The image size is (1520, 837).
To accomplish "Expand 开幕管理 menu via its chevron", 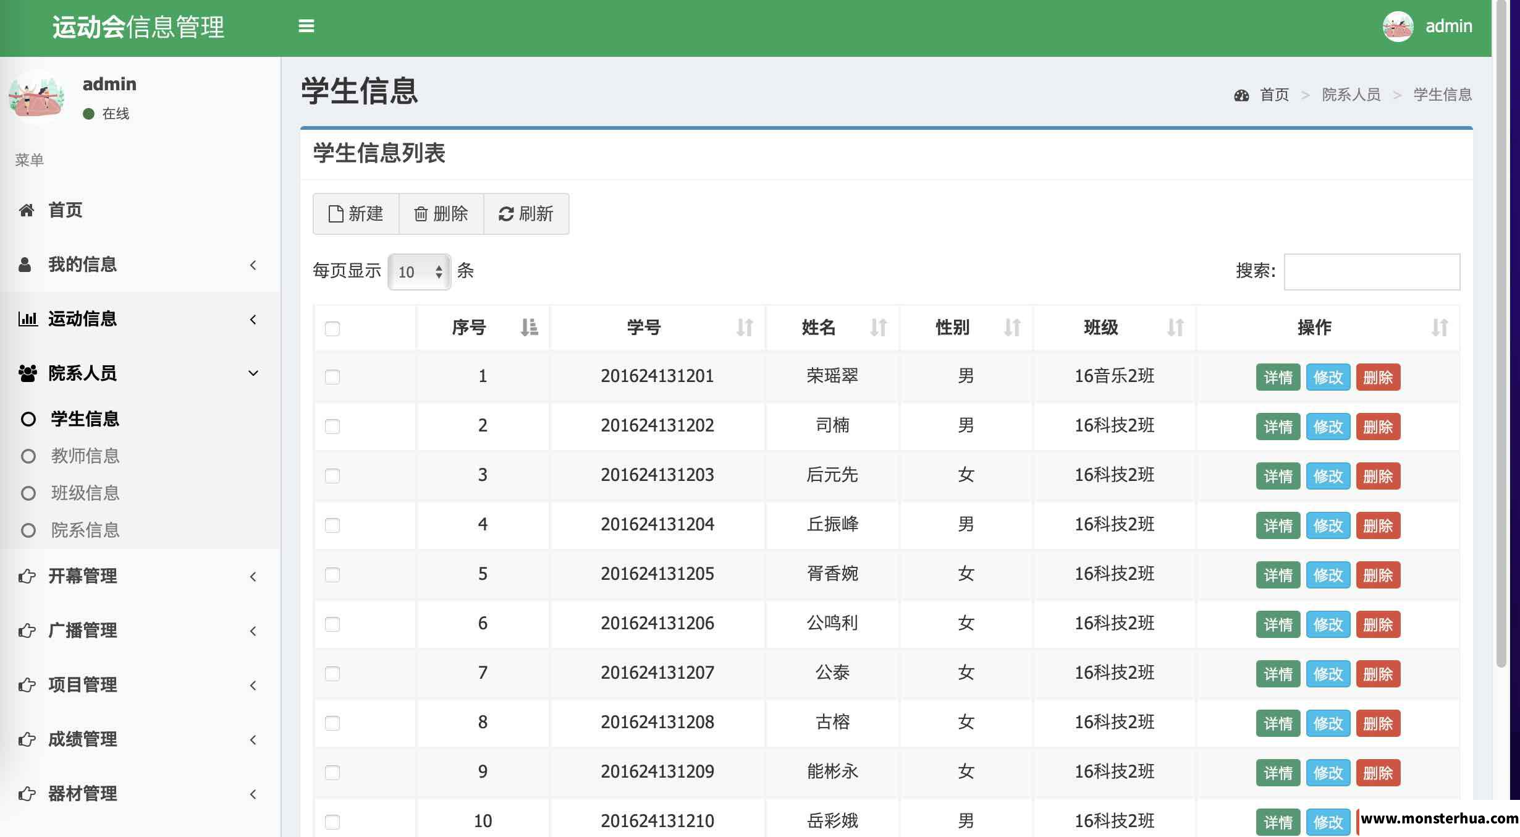I will tap(253, 577).
